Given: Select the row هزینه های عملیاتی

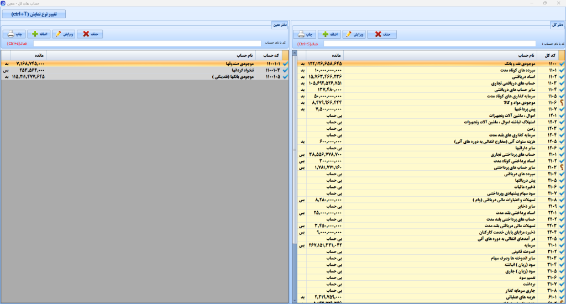Looking at the screenshot, I should 431,297.
